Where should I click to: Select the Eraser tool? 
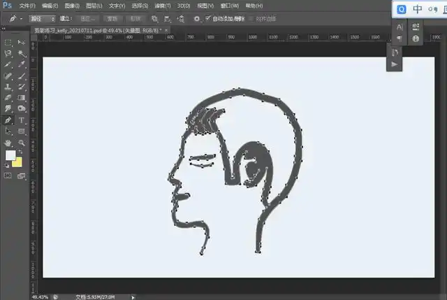coord(8,98)
